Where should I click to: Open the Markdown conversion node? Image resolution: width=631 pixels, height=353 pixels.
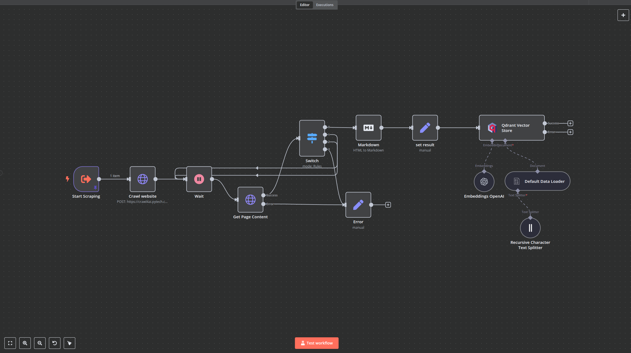coord(368,128)
